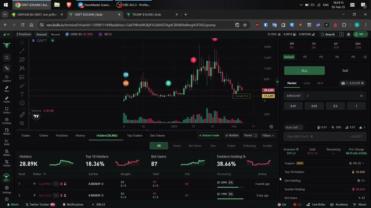Open the wallet selector showing 0.01639
The width and height of the screenshot is (371, 208).
click(x=352, y=83)
